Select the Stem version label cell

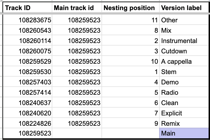tap(184, 72)
